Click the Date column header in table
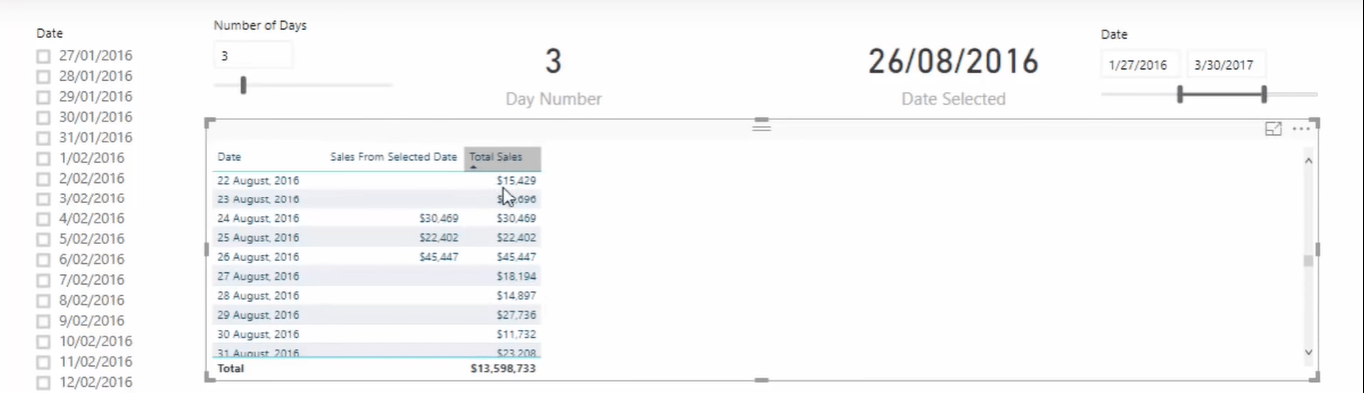 point(229,157)
